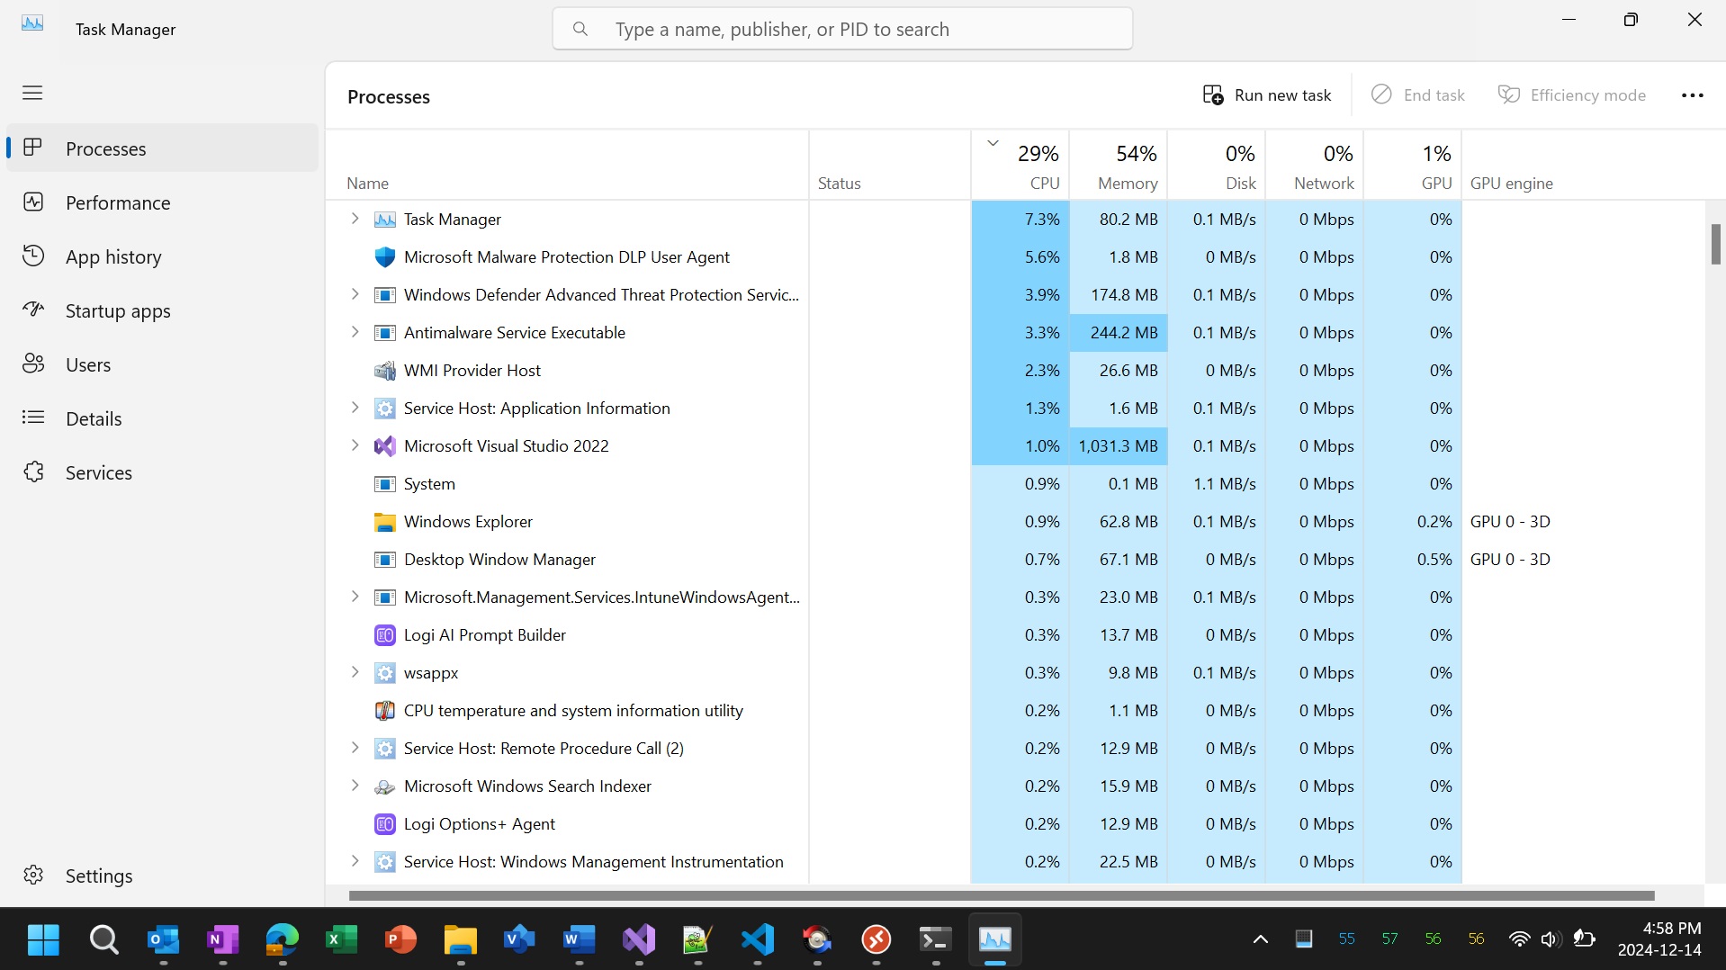Image resolution: width=1726 pixels, height=970 pixels.
Task: Click the 1,031.3 MB memory cell
Action: click(1119, 446)
